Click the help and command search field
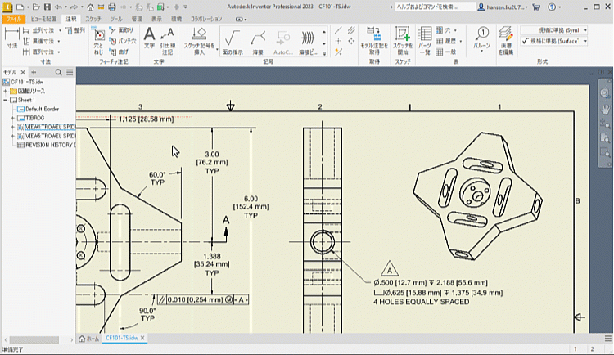This screenshot has height=355, width=614. (434, 6)
